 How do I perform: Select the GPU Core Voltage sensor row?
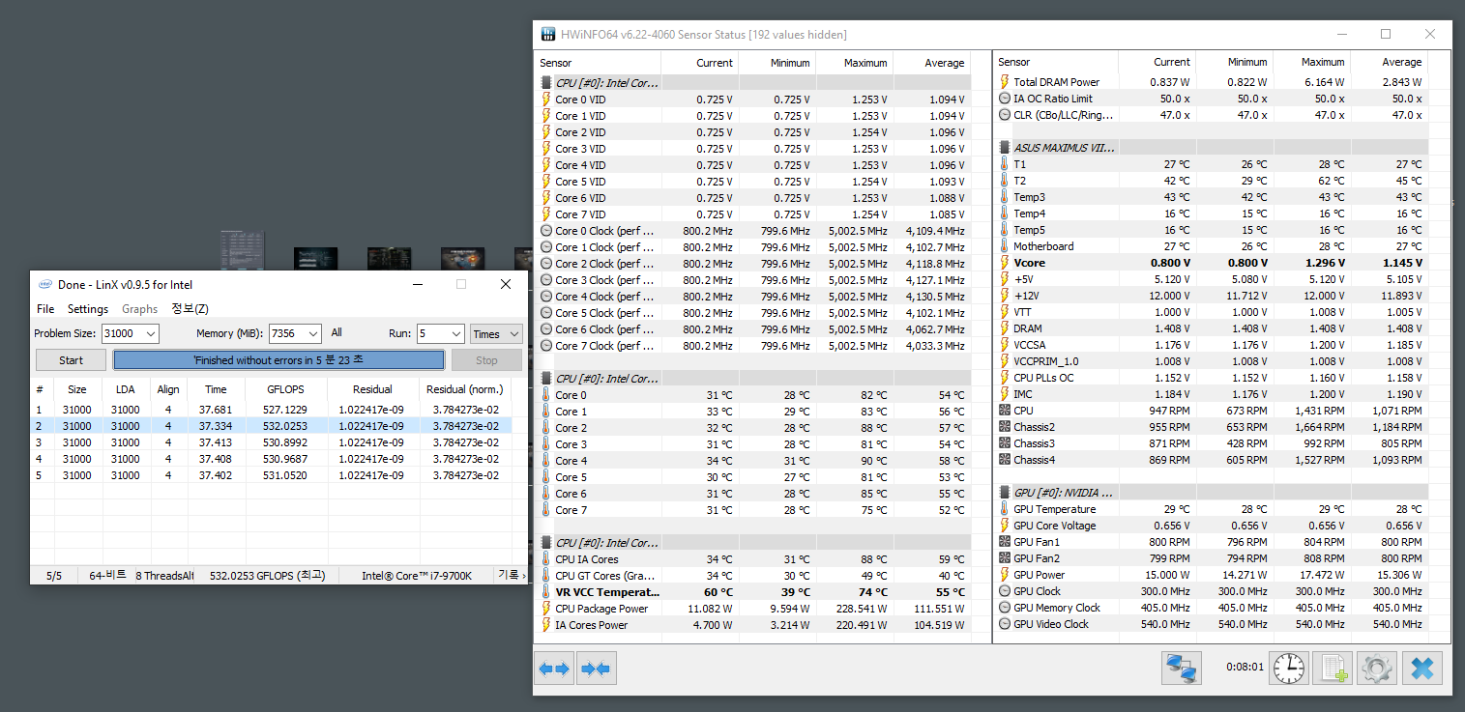1211,526
